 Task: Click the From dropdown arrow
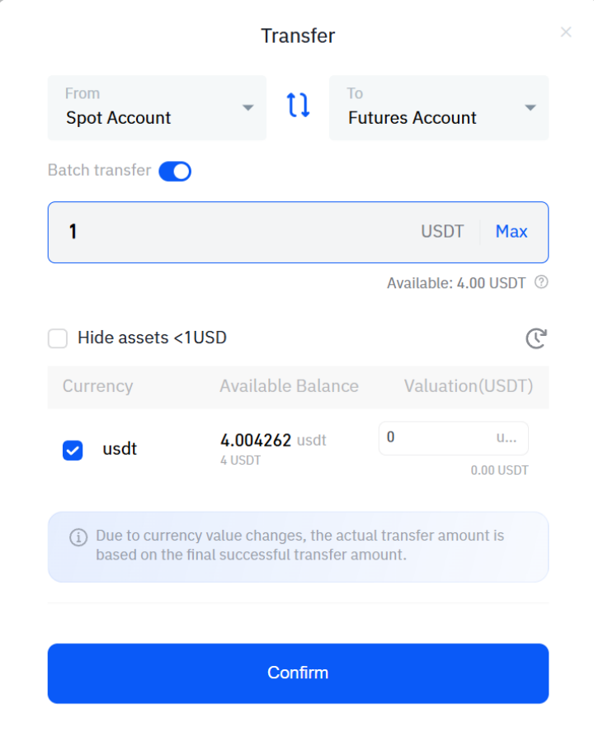(248, 107)
